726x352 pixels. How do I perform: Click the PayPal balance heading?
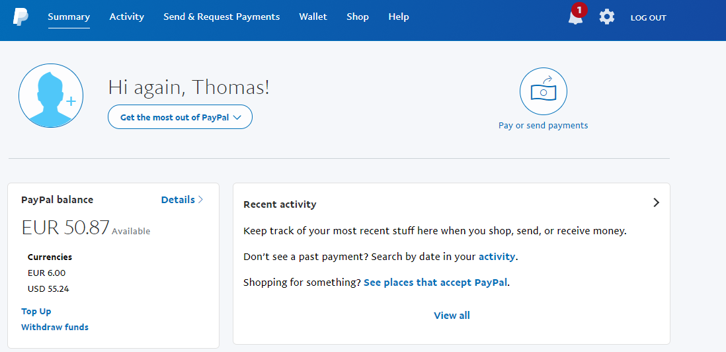[58, 200]
